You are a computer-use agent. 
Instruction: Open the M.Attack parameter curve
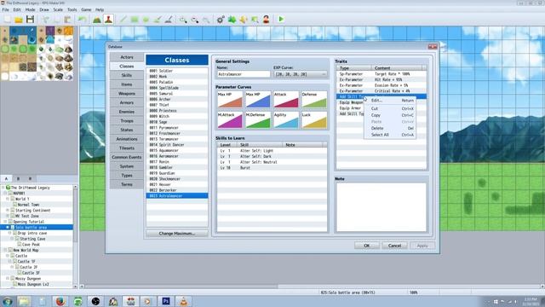point(230,120)
